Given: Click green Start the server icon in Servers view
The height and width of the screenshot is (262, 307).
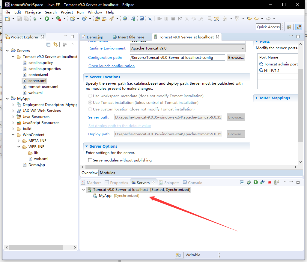Looking at the screenshot, I should pos(256,182).
